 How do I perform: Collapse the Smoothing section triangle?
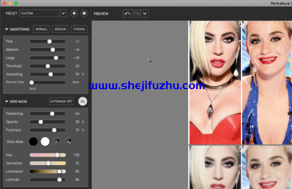7,29
